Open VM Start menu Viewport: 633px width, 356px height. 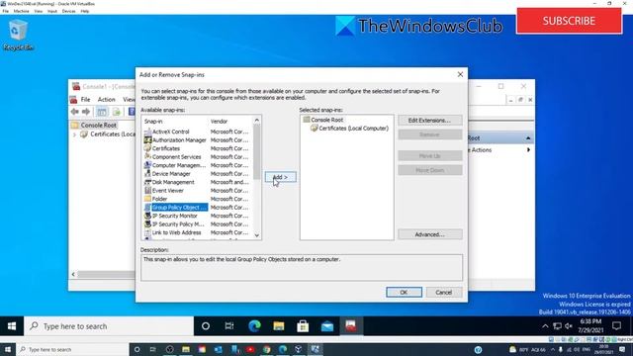[12, 326]
